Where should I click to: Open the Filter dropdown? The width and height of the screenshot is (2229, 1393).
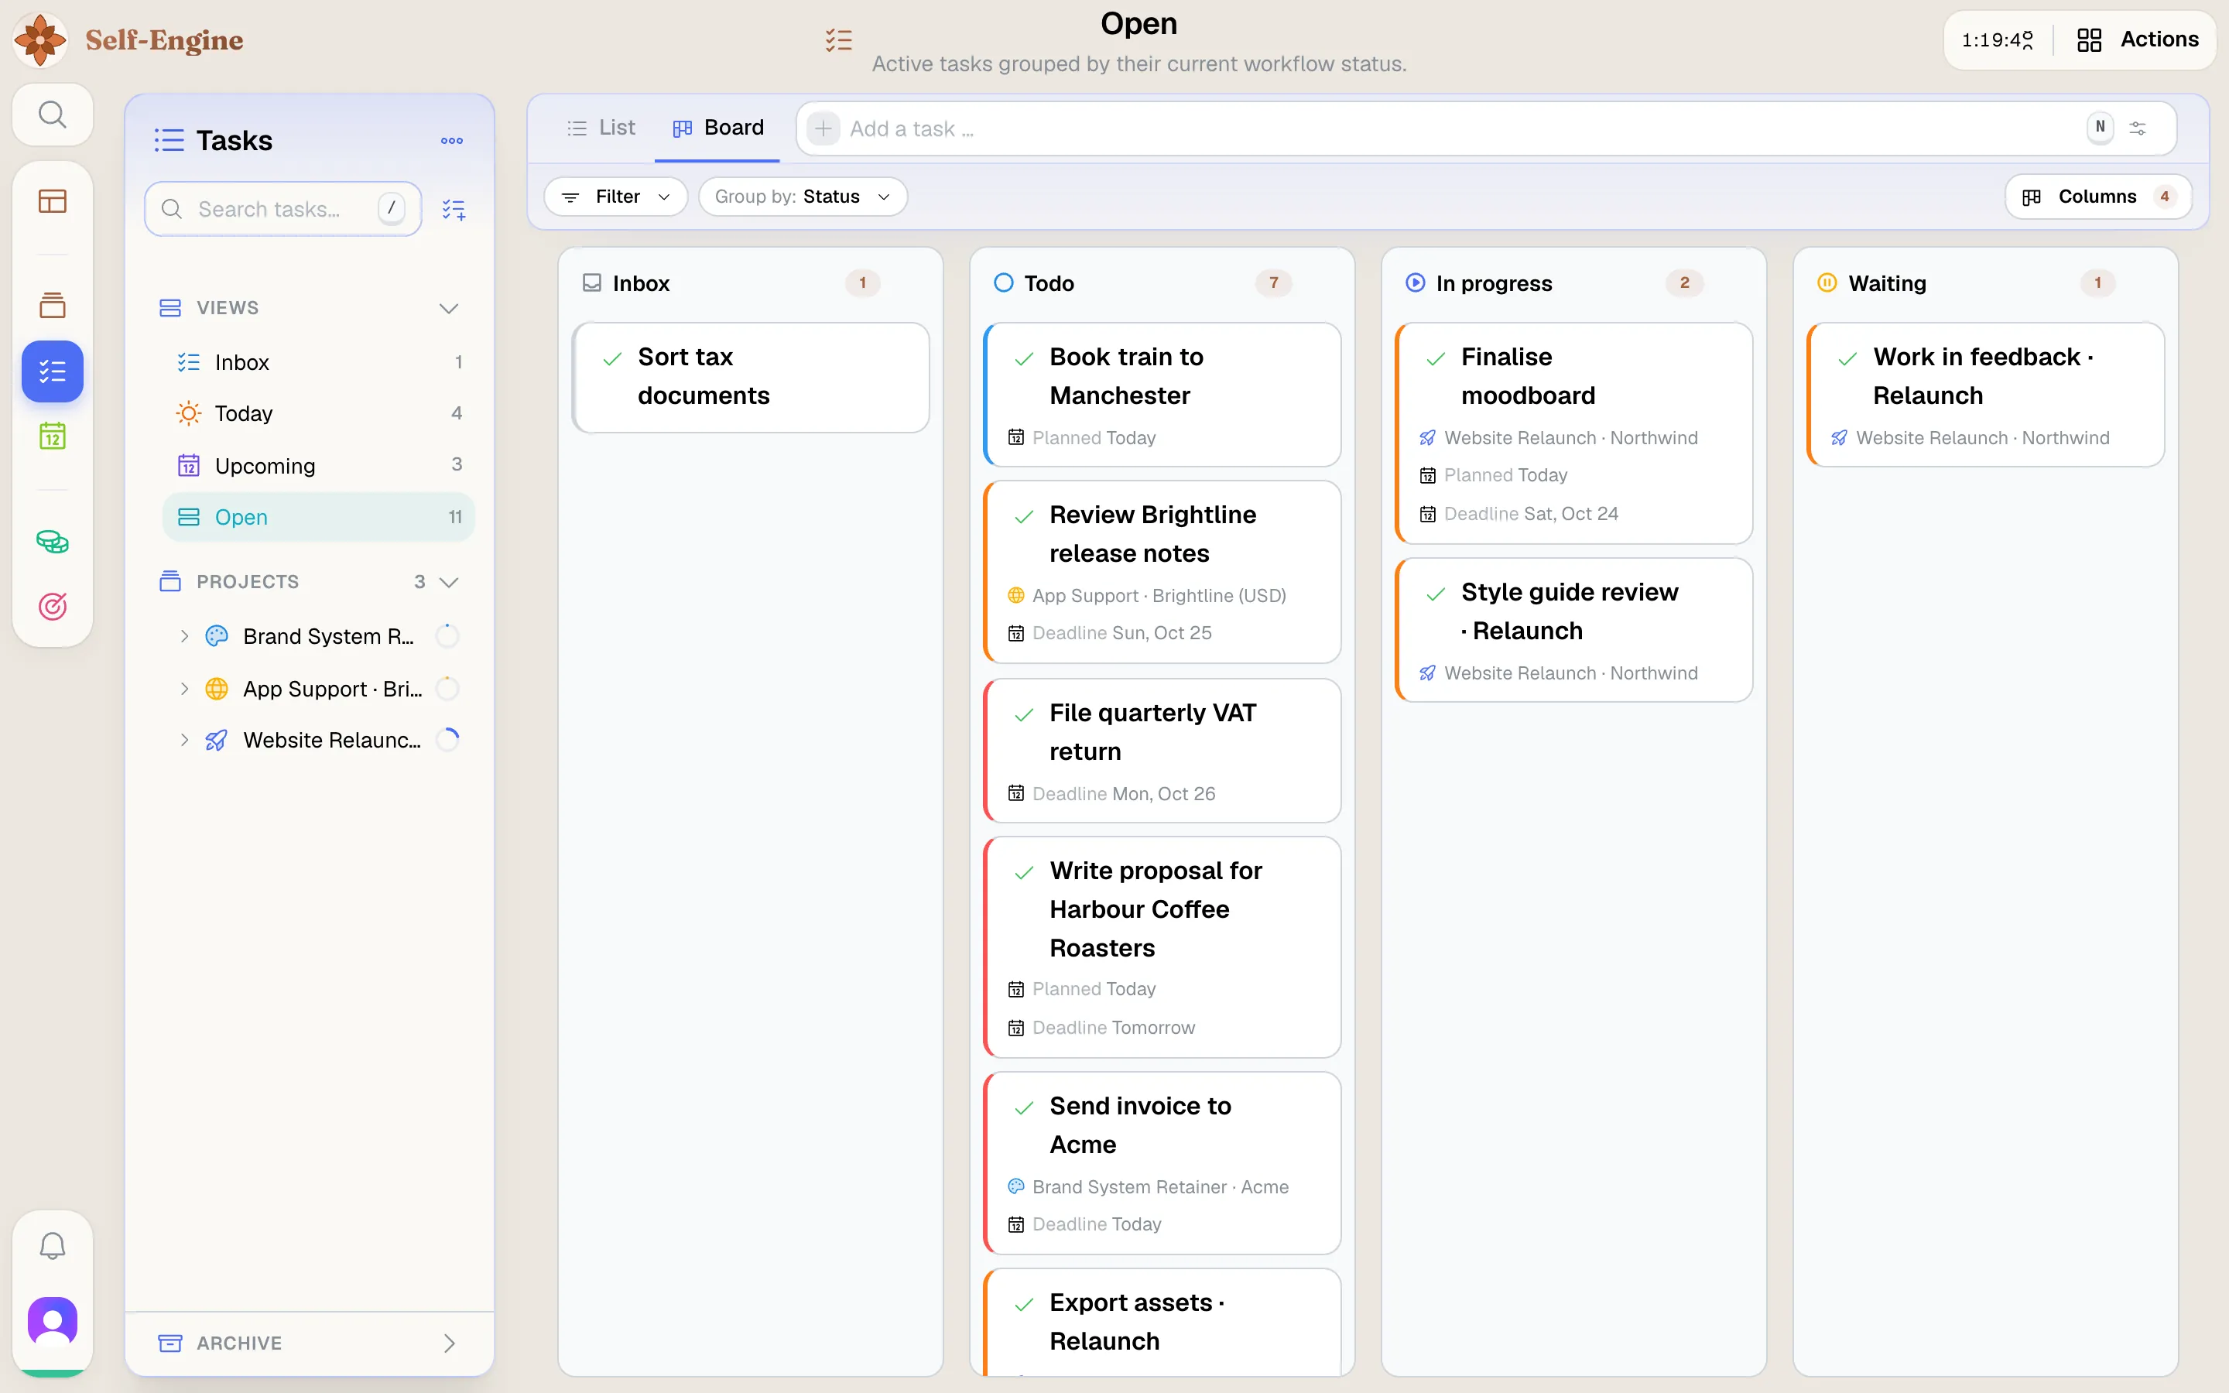click(x=616, y=197)
